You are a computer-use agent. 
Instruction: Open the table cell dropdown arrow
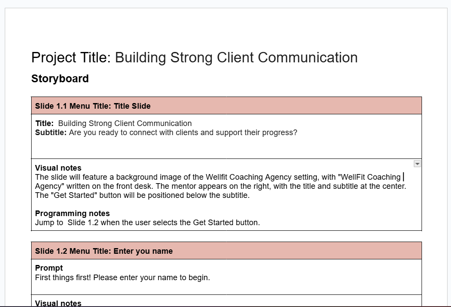pyautogui.click(x=417, y=164)
